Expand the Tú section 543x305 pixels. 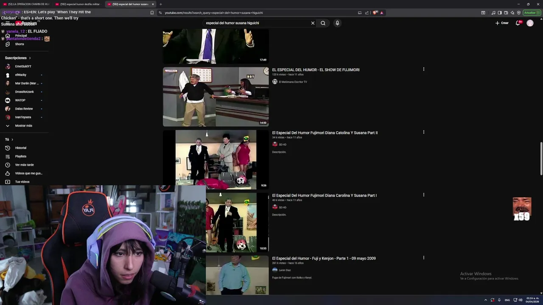click(x=9, y=139)
